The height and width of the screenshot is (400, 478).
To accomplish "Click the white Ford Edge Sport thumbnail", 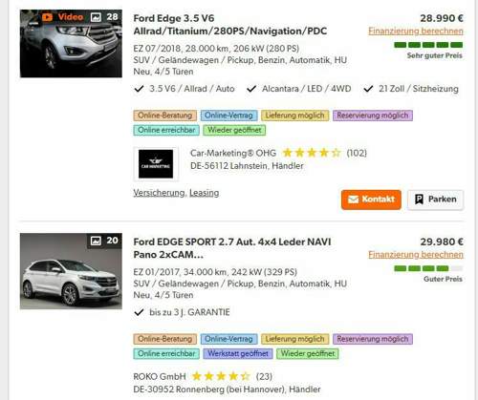I will [x=71, y=271].
